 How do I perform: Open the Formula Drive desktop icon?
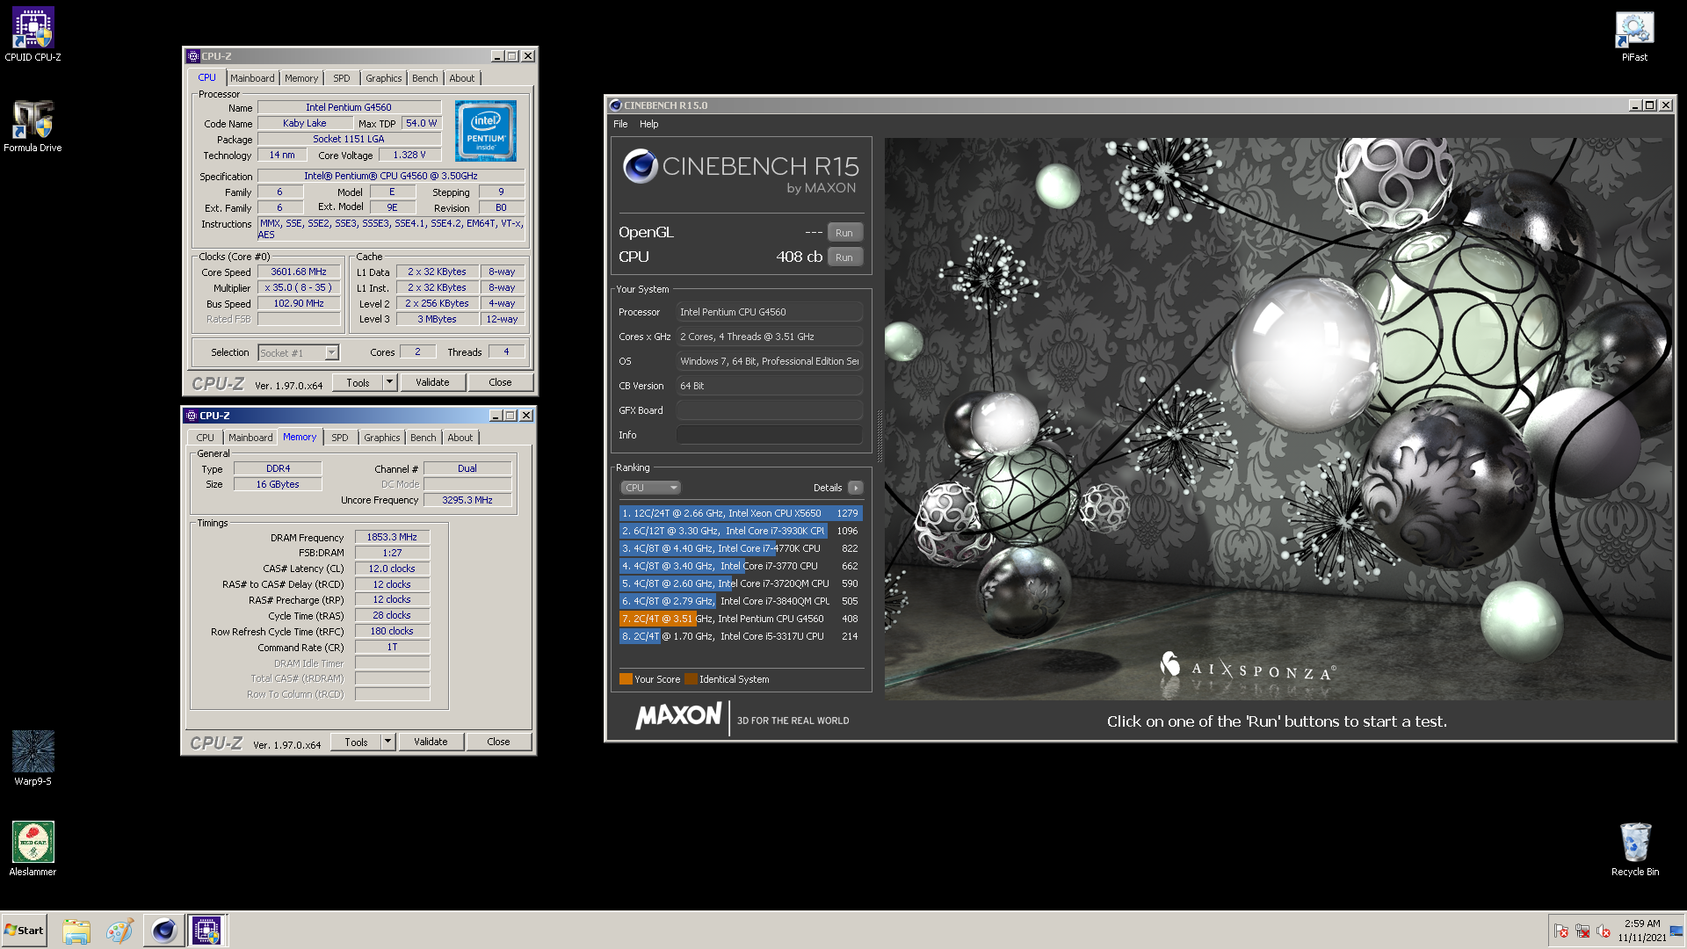pyautogui.click(x=33, y=125)
